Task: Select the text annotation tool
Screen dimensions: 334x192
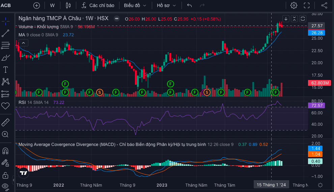Action: pyautogui.click(x=5, y=70)
